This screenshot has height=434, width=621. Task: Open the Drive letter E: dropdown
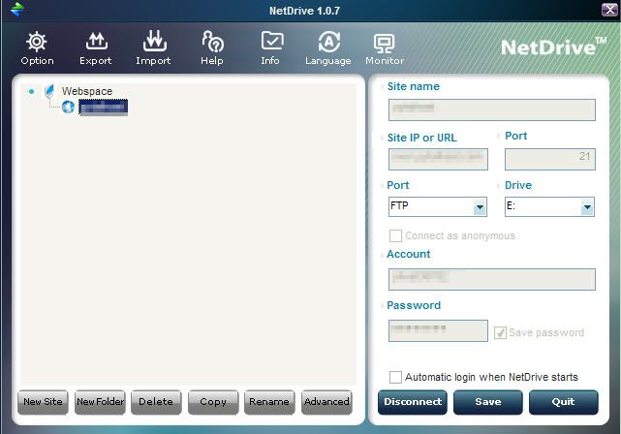point(586,207)
